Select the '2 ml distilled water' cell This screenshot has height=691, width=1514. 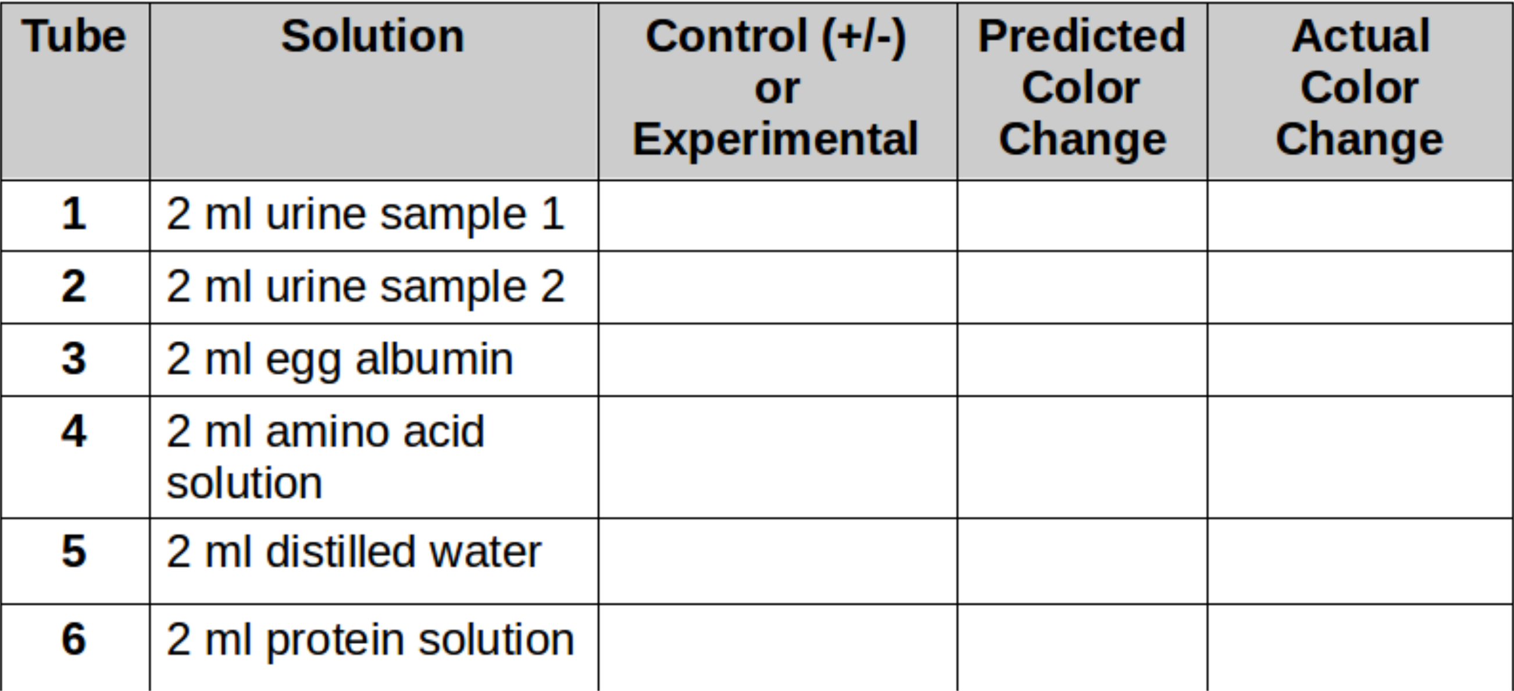(x=354, y=552)
